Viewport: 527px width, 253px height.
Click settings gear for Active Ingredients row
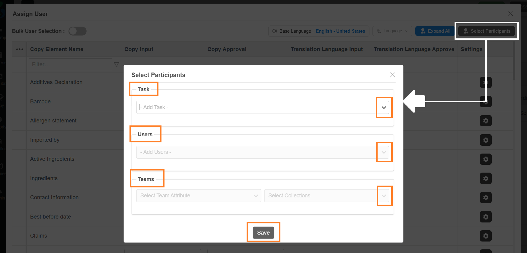(486, 159)
